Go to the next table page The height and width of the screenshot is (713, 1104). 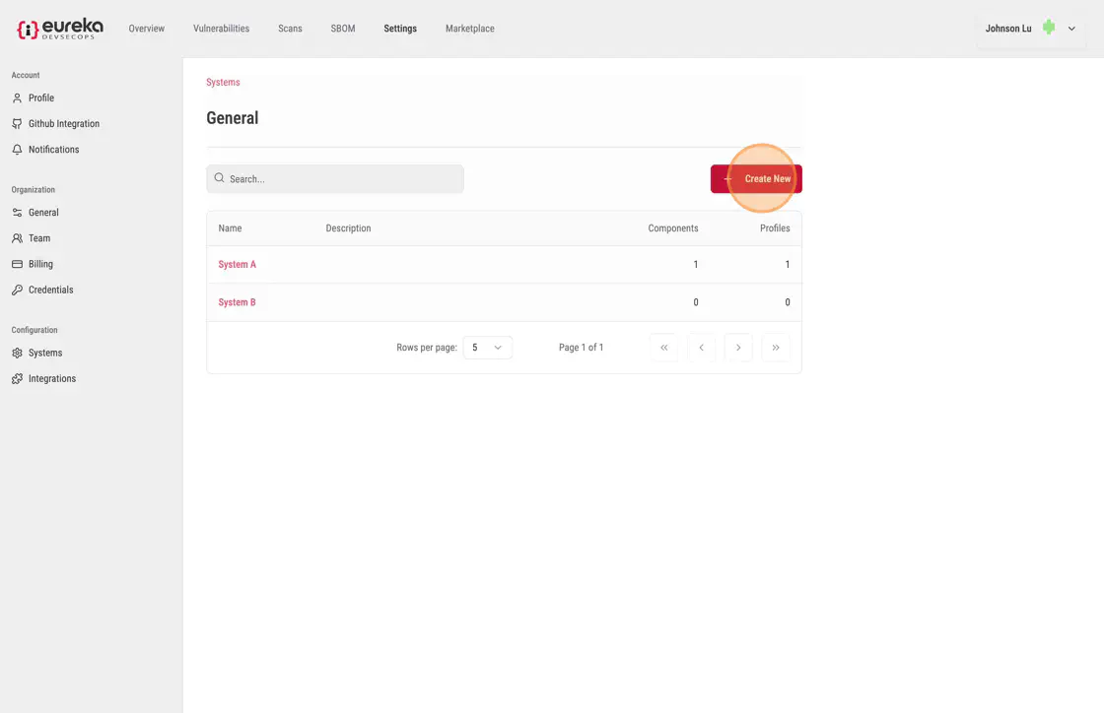(x=738, y=348)
